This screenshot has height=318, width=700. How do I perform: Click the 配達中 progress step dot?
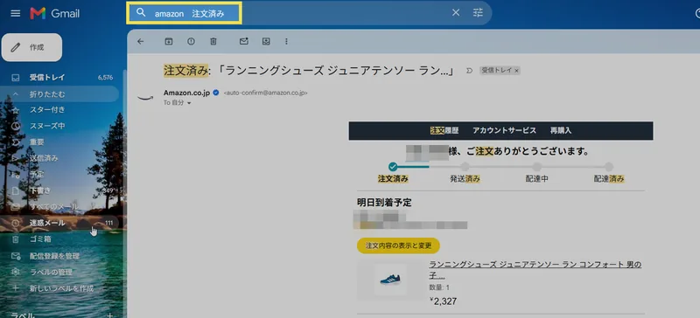click(536, 166)
